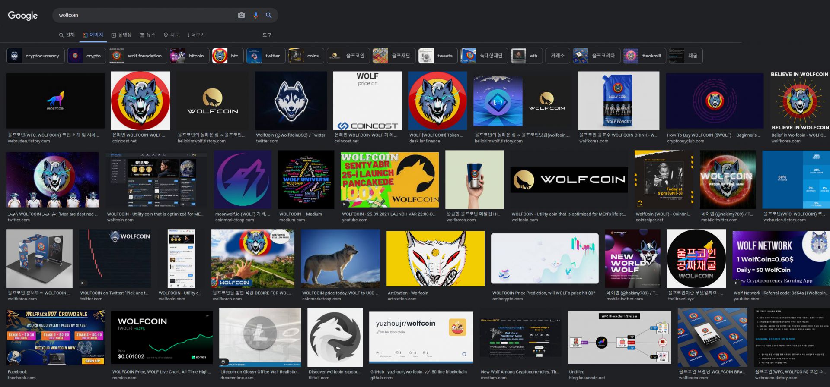Choose the 울프코인 filter chip
Screen dimensions: 830x387
pos(348,56)
